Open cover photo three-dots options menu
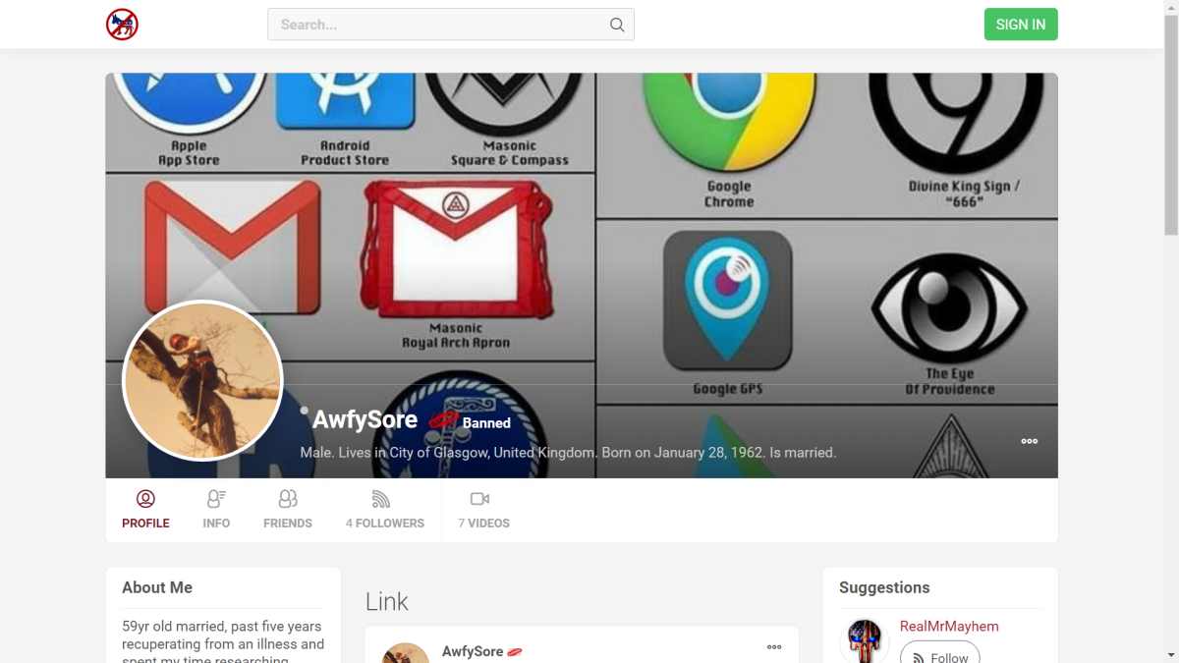 1029,441
